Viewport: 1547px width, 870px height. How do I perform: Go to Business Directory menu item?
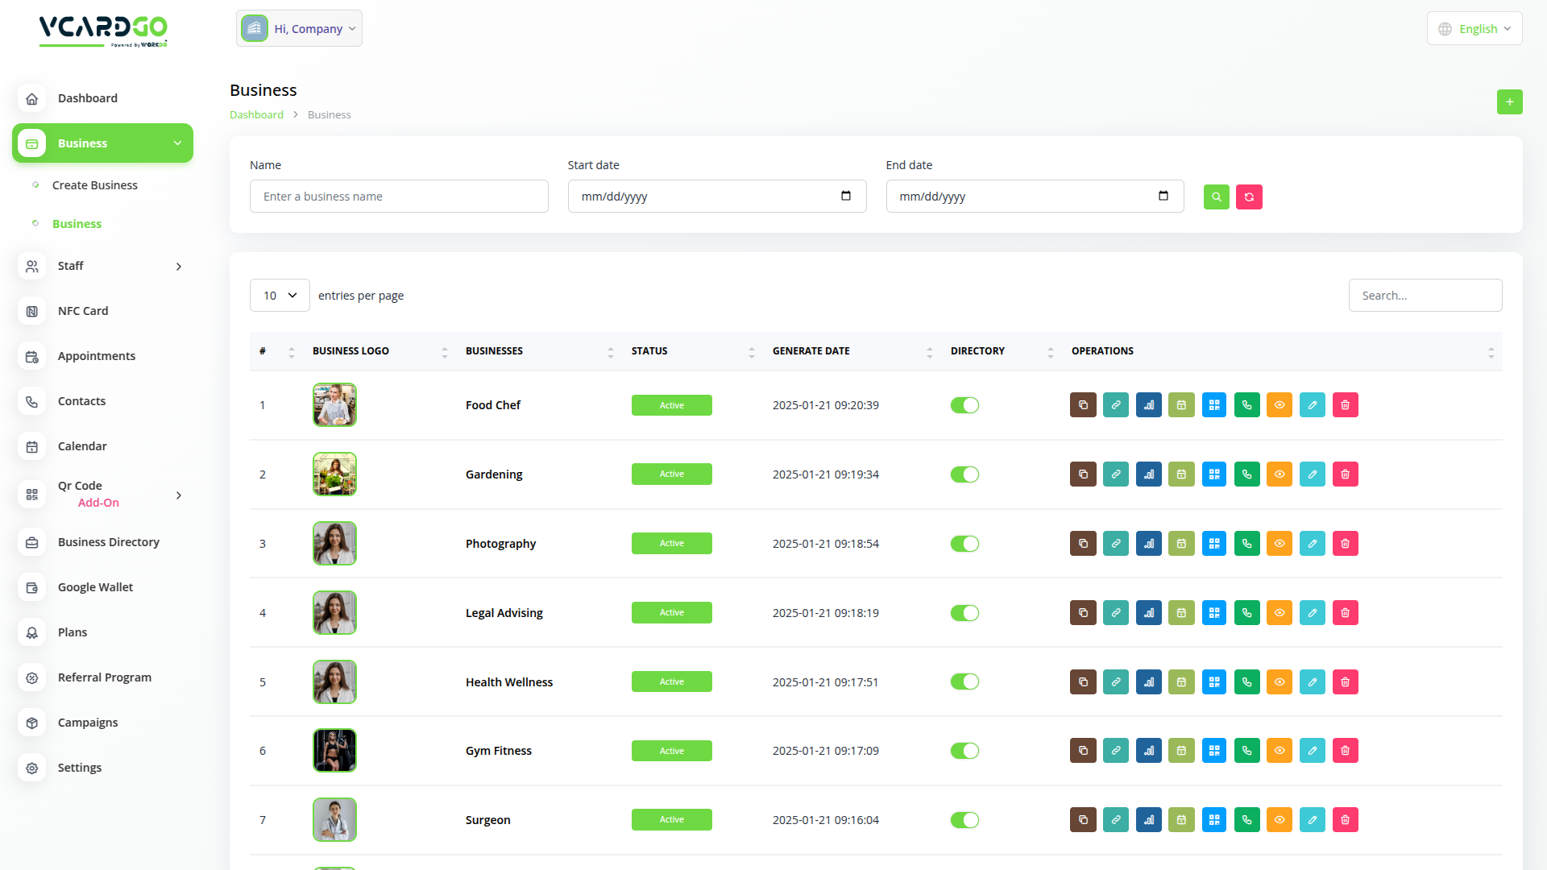pyautogui.click(x=108, y=542)
